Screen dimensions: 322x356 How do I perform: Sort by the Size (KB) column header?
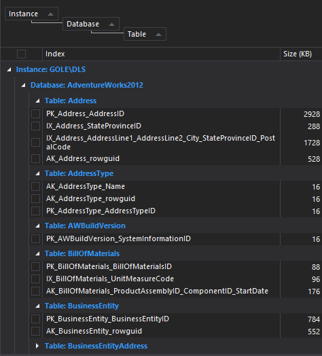301,54
